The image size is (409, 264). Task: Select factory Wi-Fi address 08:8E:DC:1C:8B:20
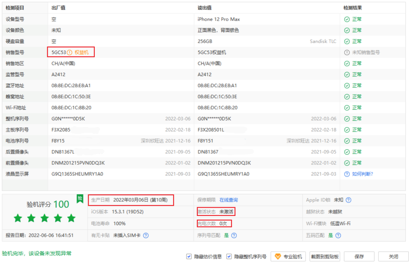(71, 108)
